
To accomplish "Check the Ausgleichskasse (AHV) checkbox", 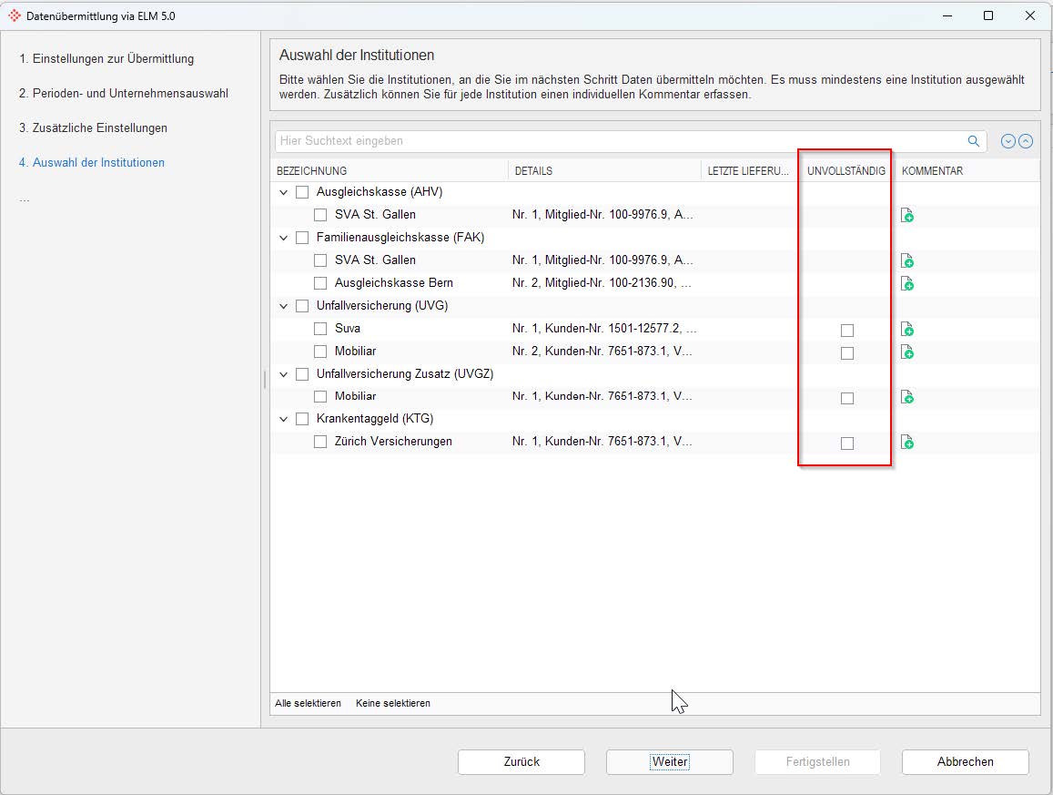I will (x=302, y=192).
